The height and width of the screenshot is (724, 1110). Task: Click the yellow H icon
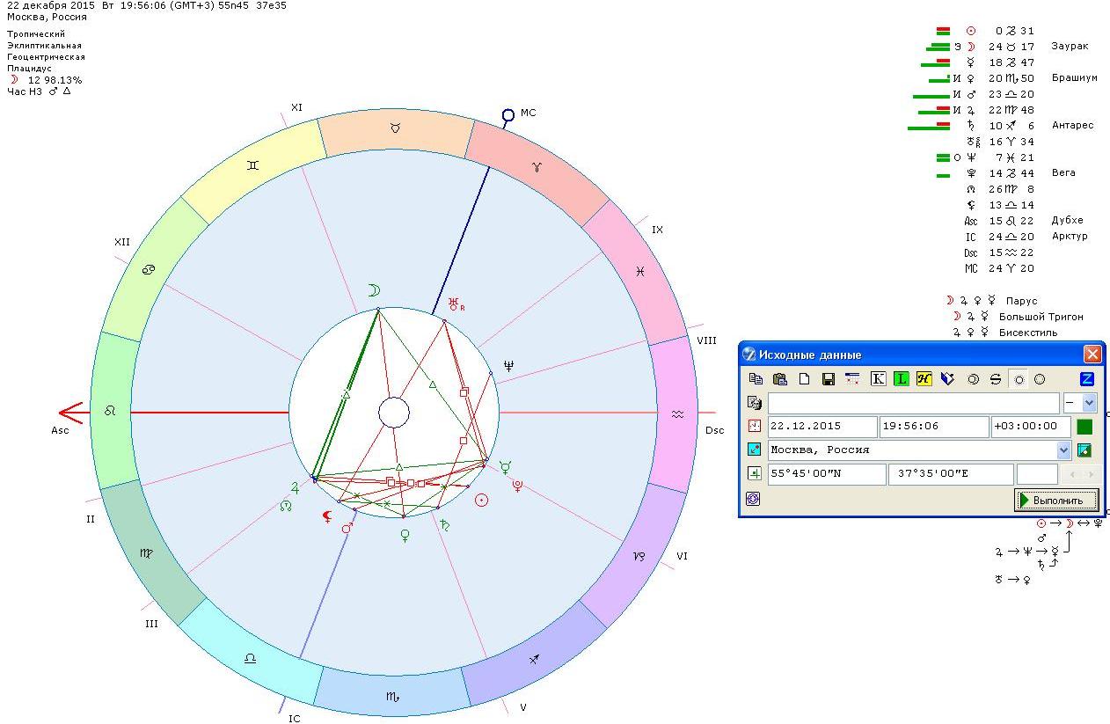[924, 379]
